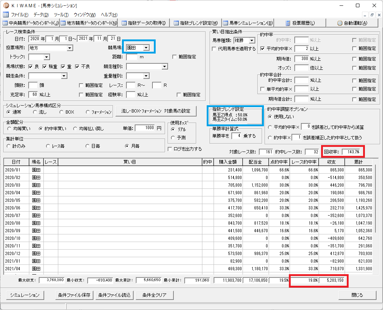Screen dimensions: 383x310
Task: Select 日毎 radio button
Action: tap(87, 146)
